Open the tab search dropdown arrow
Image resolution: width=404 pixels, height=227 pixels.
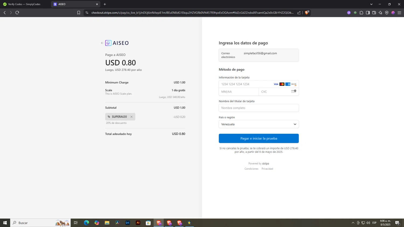(371, 4)
